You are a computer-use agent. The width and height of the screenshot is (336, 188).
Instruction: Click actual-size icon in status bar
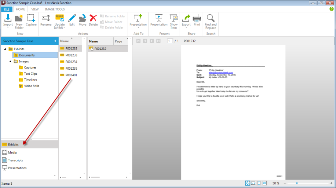pyautogui.click(x=264, y=183)
